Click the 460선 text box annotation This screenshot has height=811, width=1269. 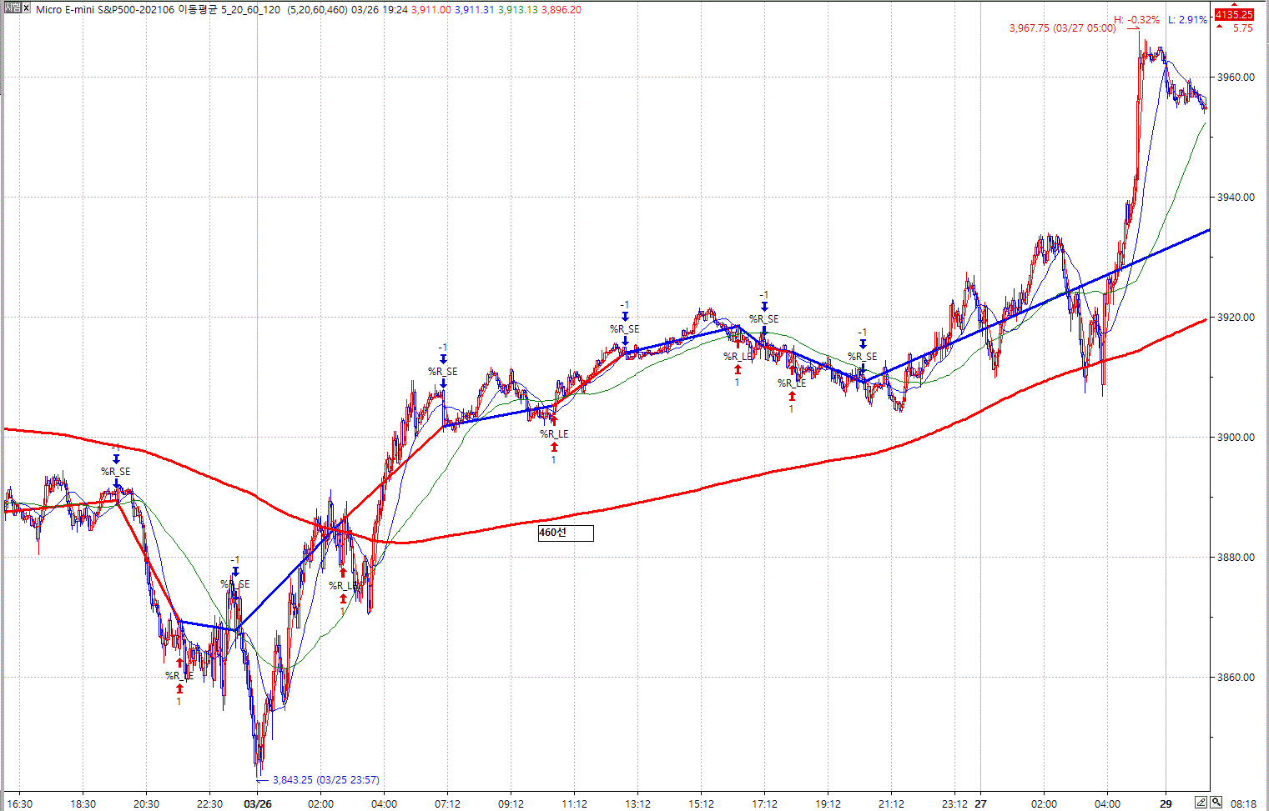click(566, 533)
